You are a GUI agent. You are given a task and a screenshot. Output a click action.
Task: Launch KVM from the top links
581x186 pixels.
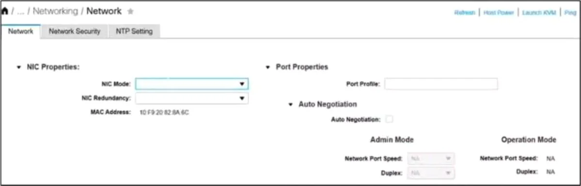[539, 13]
